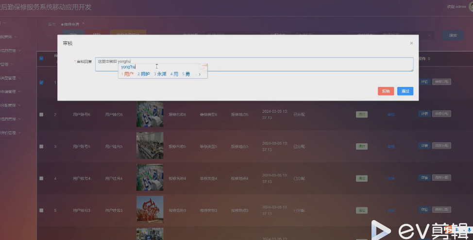Image resolution: width=473 pixels, height=240 pixels.
Task: Click the 审核 link in row 5
Action: (391, 210)
